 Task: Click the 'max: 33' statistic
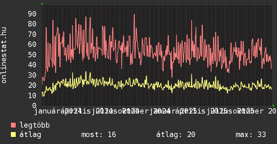click(x=250, y=135)
